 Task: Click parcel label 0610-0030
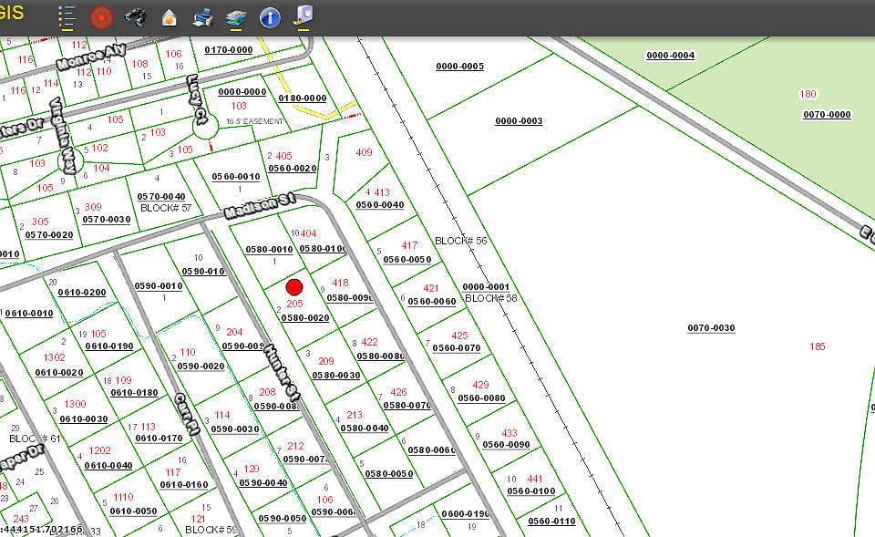coord(84,418)
